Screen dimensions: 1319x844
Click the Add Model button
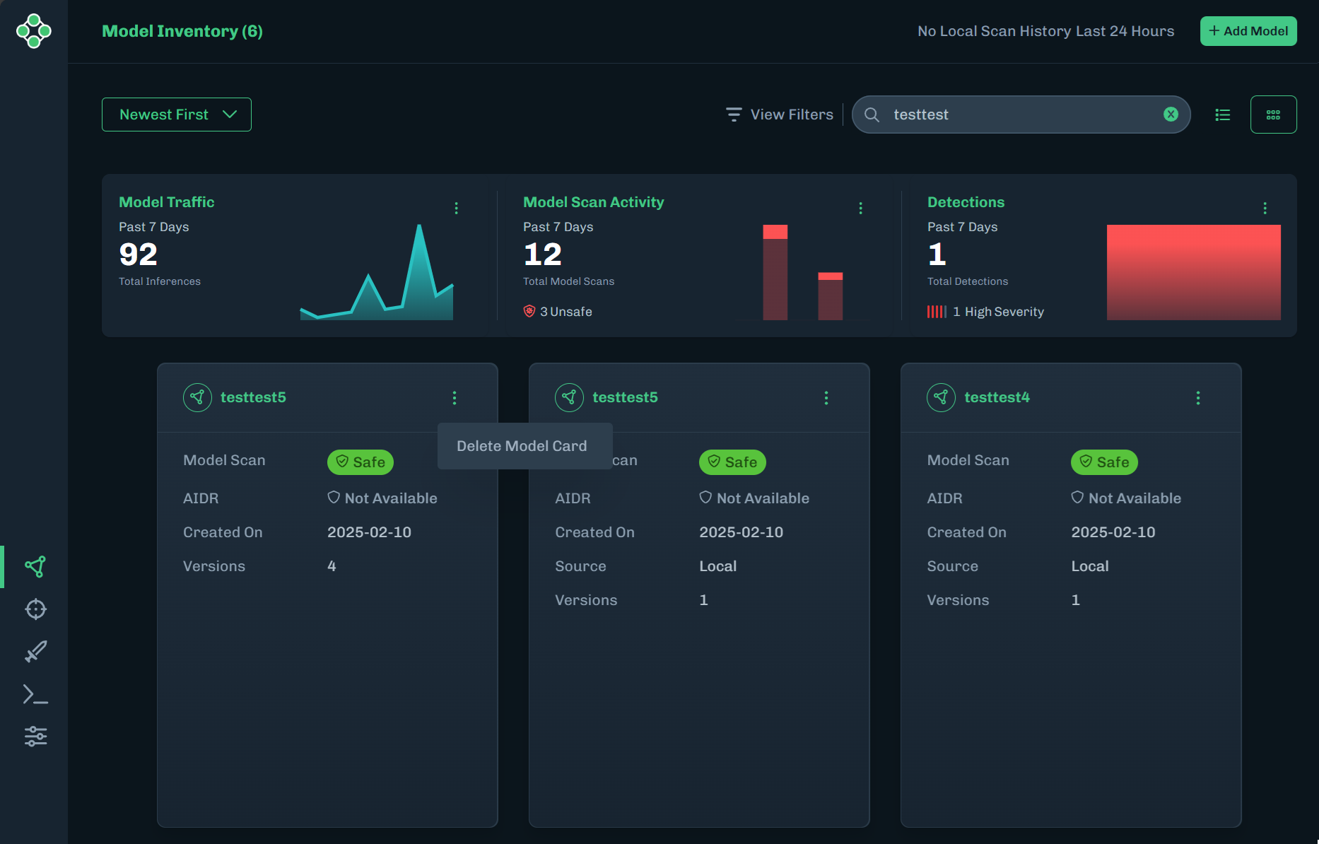coord(1248,31)
